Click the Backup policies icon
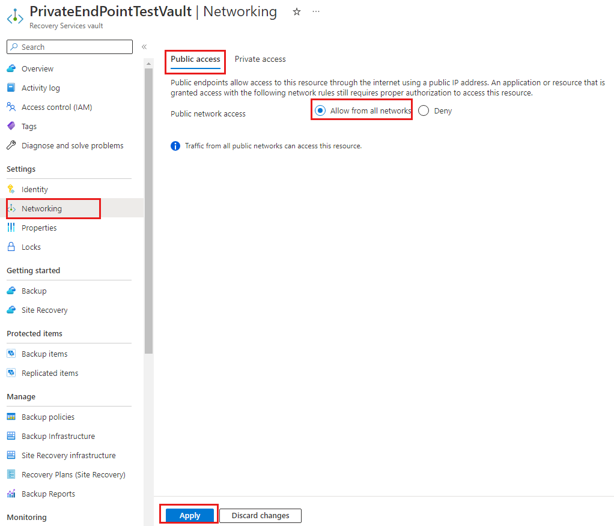The width and height of the screenshot is (614, 526). click(11, 417)
